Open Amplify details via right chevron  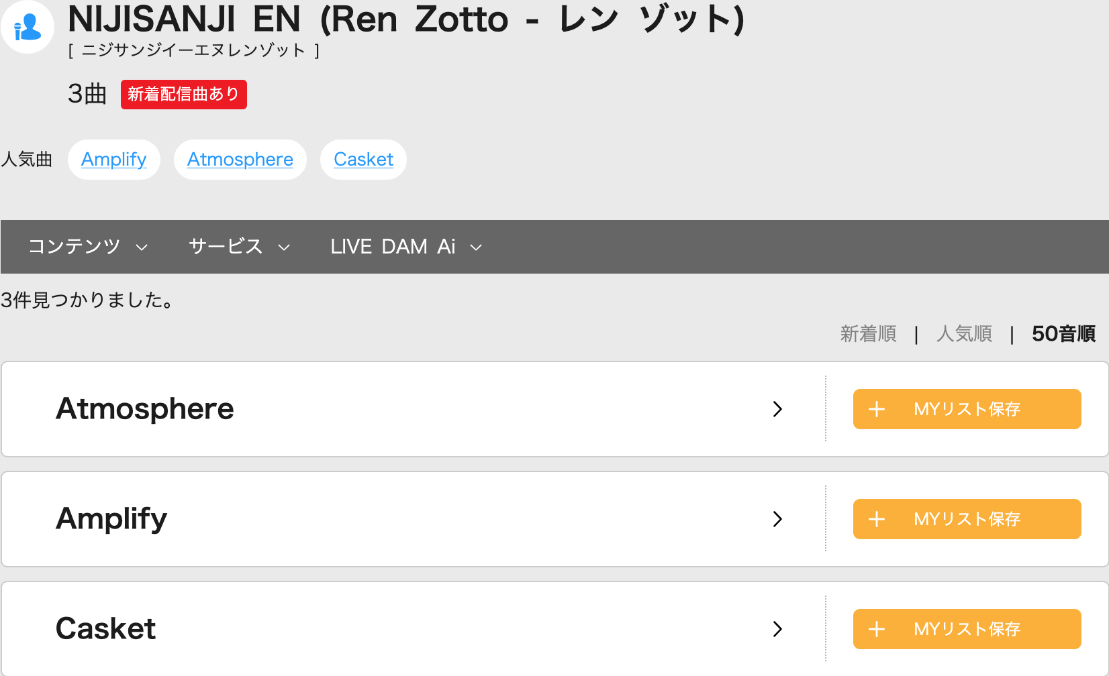click(x=777, y=519)
